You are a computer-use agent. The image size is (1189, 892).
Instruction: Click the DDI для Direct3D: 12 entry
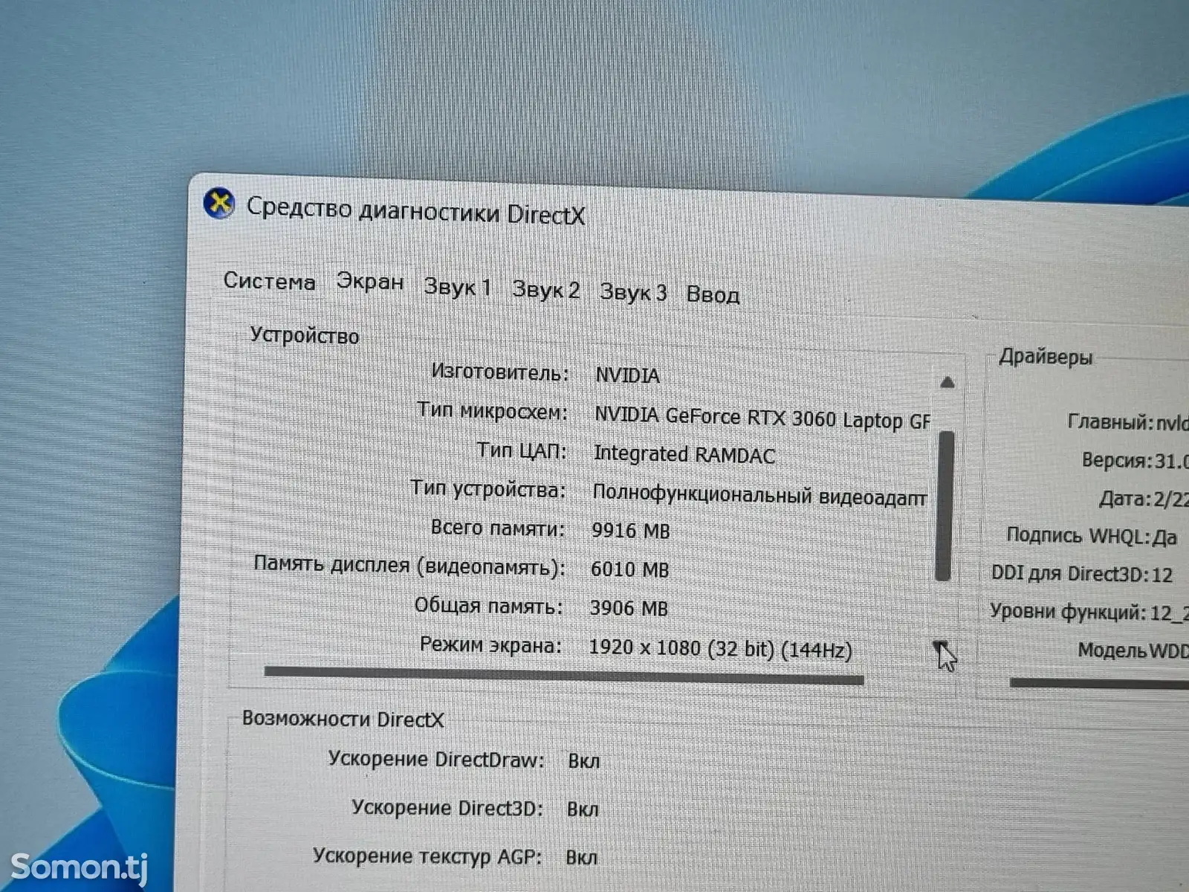pos(1082,574)
